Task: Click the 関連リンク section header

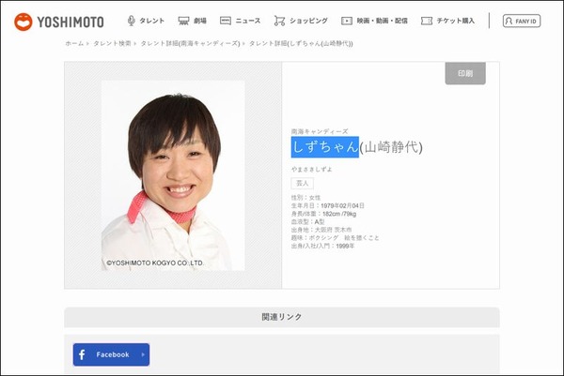Action: click(x=282, y=317)
